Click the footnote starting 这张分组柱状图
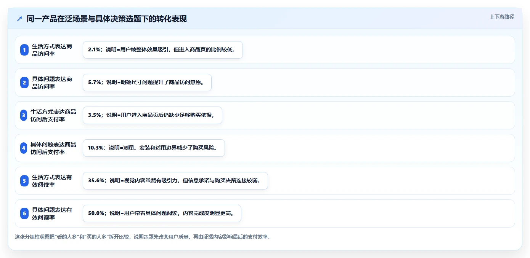This screenshot has width=530, height=258. point(143,237)
